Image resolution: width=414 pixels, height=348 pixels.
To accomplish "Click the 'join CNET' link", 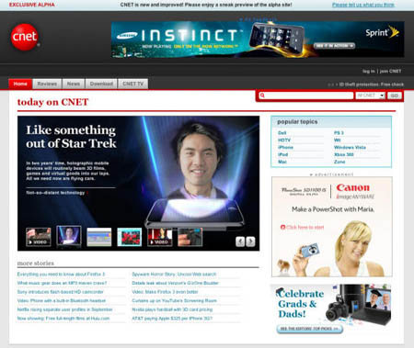I will 390,71.
